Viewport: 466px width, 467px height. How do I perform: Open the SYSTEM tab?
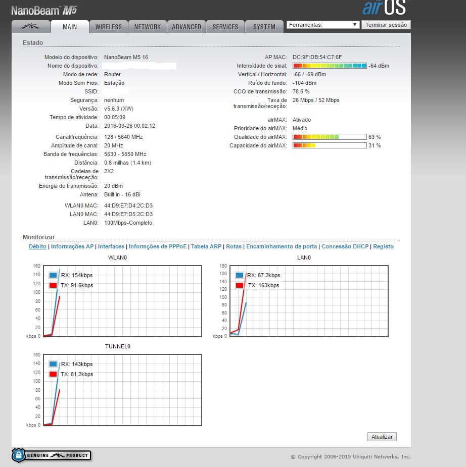tap(264, 27)
